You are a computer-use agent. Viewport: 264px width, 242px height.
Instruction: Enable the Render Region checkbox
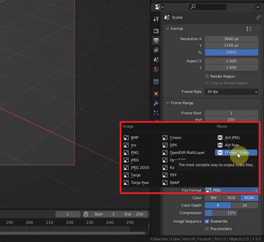click(x=207, y=76)
